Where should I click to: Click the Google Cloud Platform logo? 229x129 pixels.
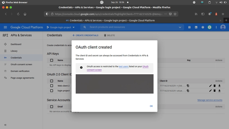pos(27,27)
